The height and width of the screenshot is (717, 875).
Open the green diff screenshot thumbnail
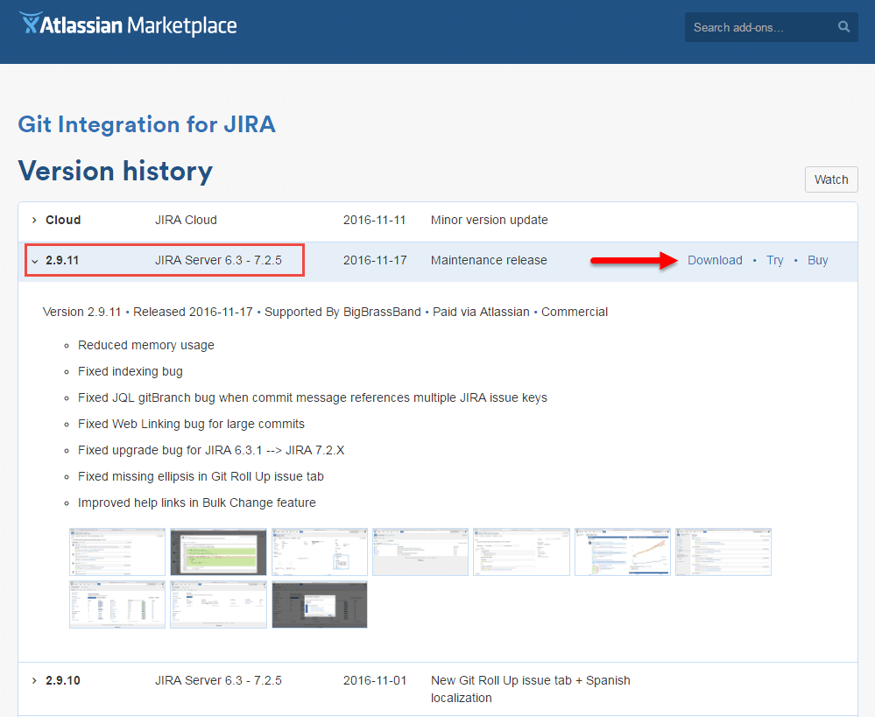coord(218,552)
